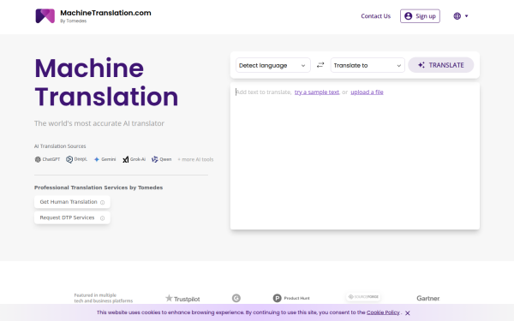The width and height of the screenshot is (514, 321).
Task: Click the ChatGPT source icon
Action: [x=38, y=159]
